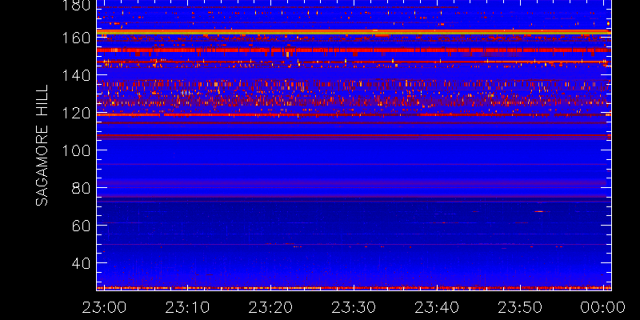Click the 23:00 time axis label
The width and height of the screenshot is (640, 320).
(104, 307)
